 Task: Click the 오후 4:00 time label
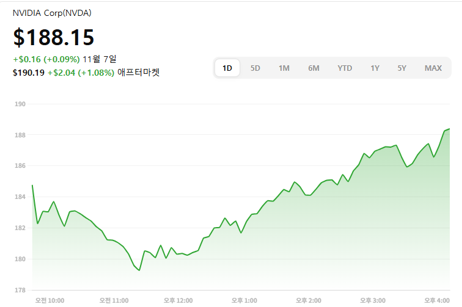(x=437, y=300)
